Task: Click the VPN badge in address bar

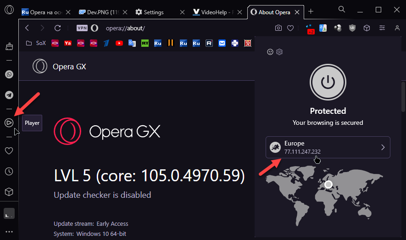Action: click(x=82, y=28)
